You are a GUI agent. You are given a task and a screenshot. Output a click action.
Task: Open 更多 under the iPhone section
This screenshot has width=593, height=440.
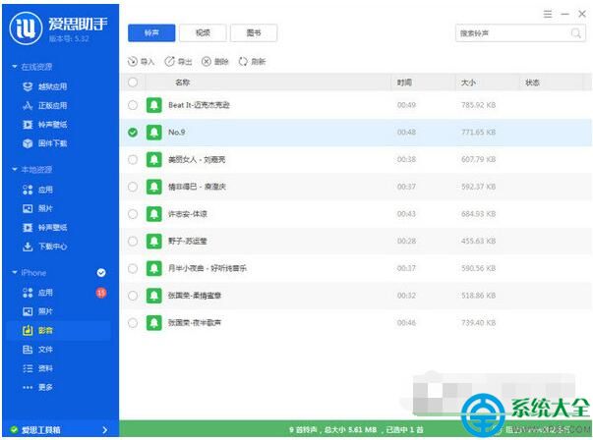point(37,387)
